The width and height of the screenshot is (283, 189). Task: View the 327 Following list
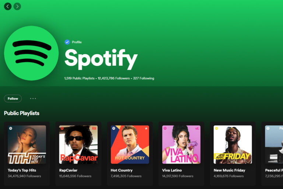pos(143,78)
